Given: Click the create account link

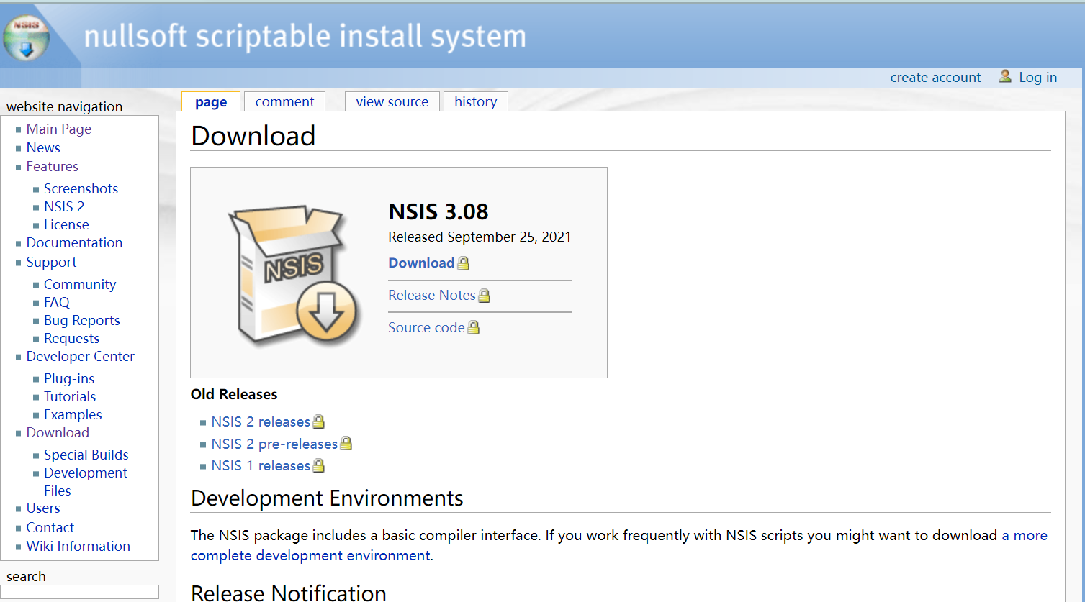Looking at the screenshot, I should coord(935,78).
